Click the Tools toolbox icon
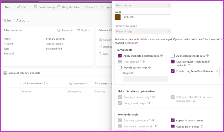Viewport: 224px width, 132px height. click(x=78, y=30)
